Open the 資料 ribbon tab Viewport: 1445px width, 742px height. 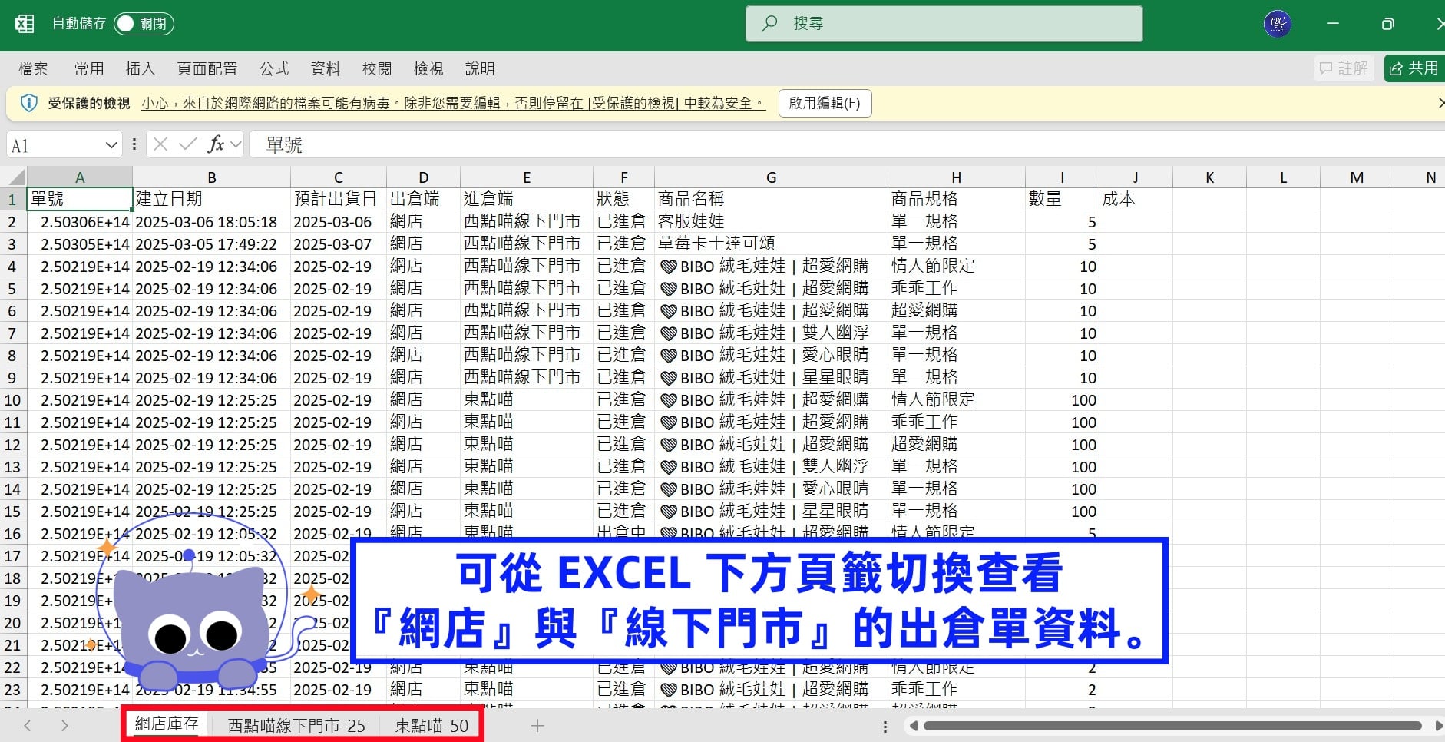(326, 69)
